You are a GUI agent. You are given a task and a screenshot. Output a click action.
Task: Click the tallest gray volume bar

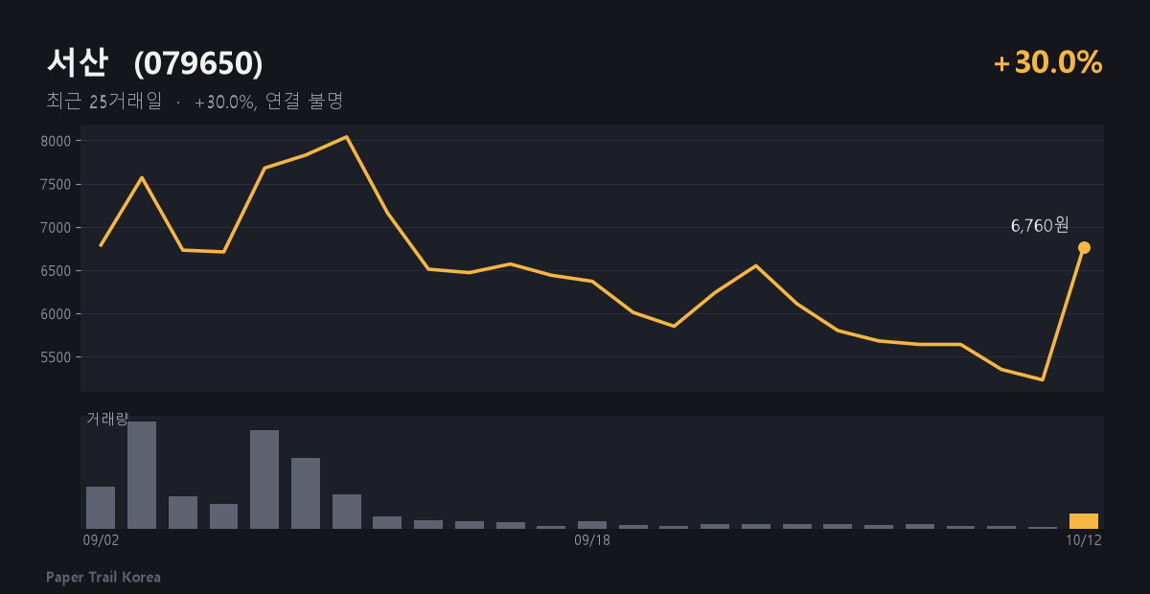[x=142, y=475]
